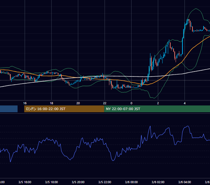Click the 16 hour label on price chart axis
210x185 pixels.
pyautogui.click(x=25, y=103)
